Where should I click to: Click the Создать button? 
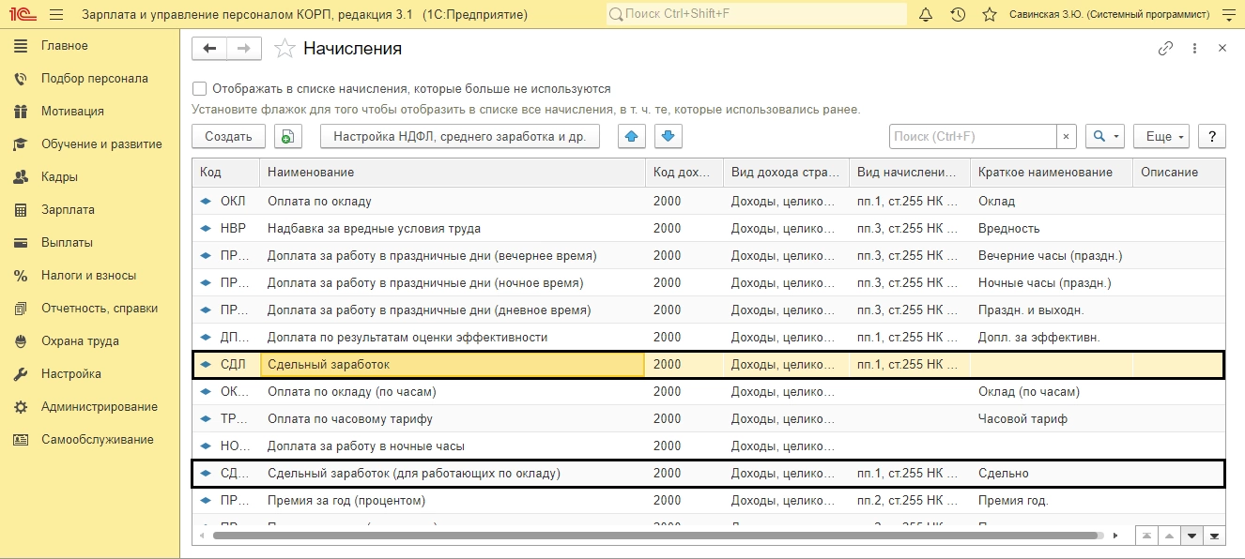pyautogui.click(x=228, y=136)
